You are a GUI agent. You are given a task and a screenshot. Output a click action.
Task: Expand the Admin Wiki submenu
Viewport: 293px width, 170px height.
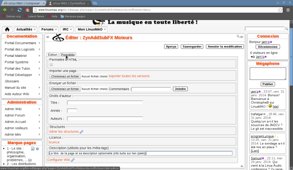coord(39,109)
